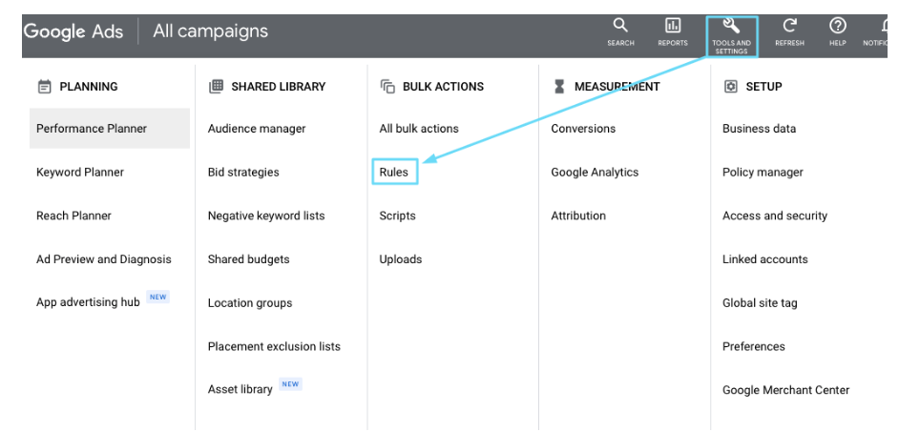Open Linked accounts

764,259
